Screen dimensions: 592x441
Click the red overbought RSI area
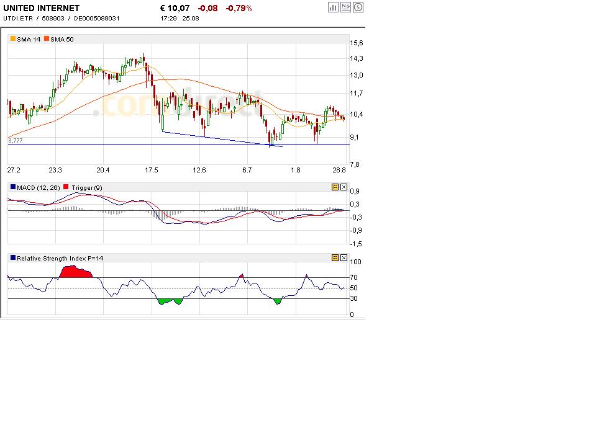pyautogui.click(x=75, y=272)
